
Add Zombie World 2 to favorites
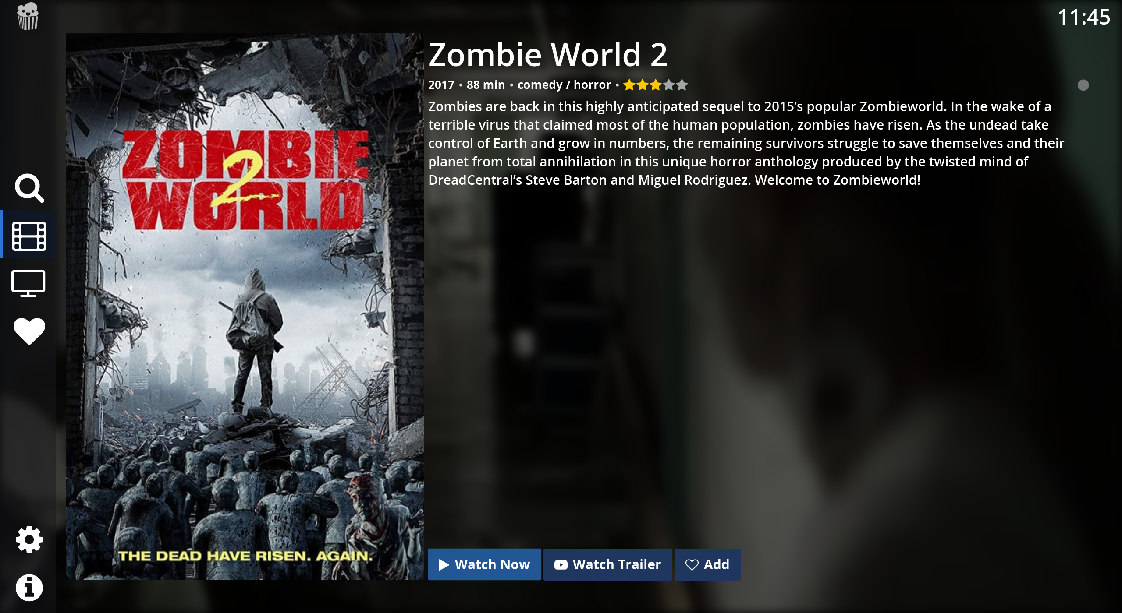707,564
